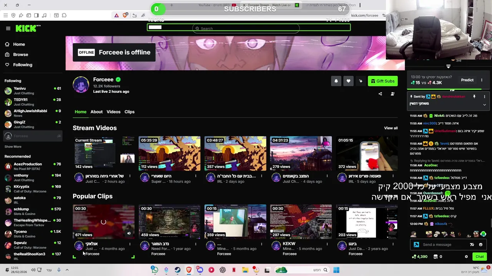Click View all for Stream Videos
492x276 pixels.
point(391,128)
